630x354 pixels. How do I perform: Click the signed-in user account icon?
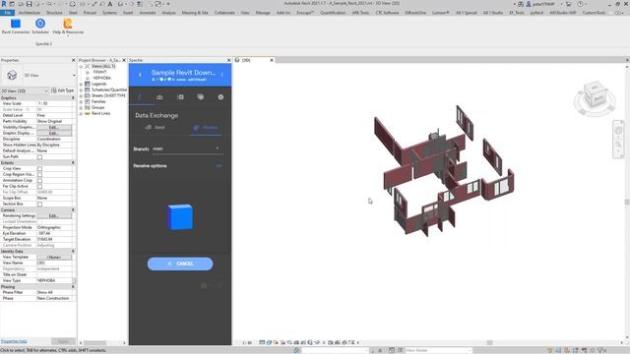coord(529,4)
